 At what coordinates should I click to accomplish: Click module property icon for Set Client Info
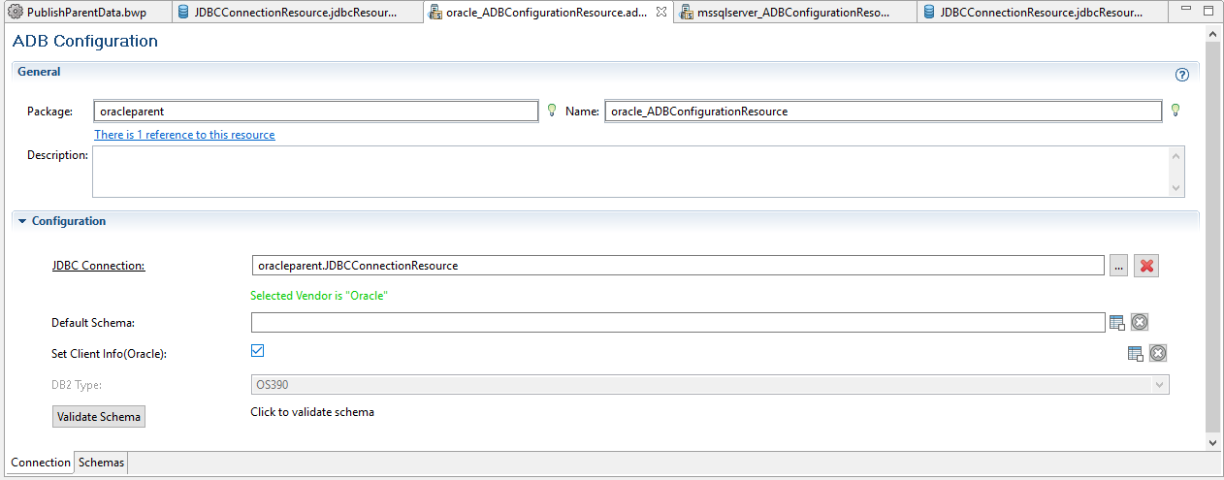click(x=1135, y=354)
